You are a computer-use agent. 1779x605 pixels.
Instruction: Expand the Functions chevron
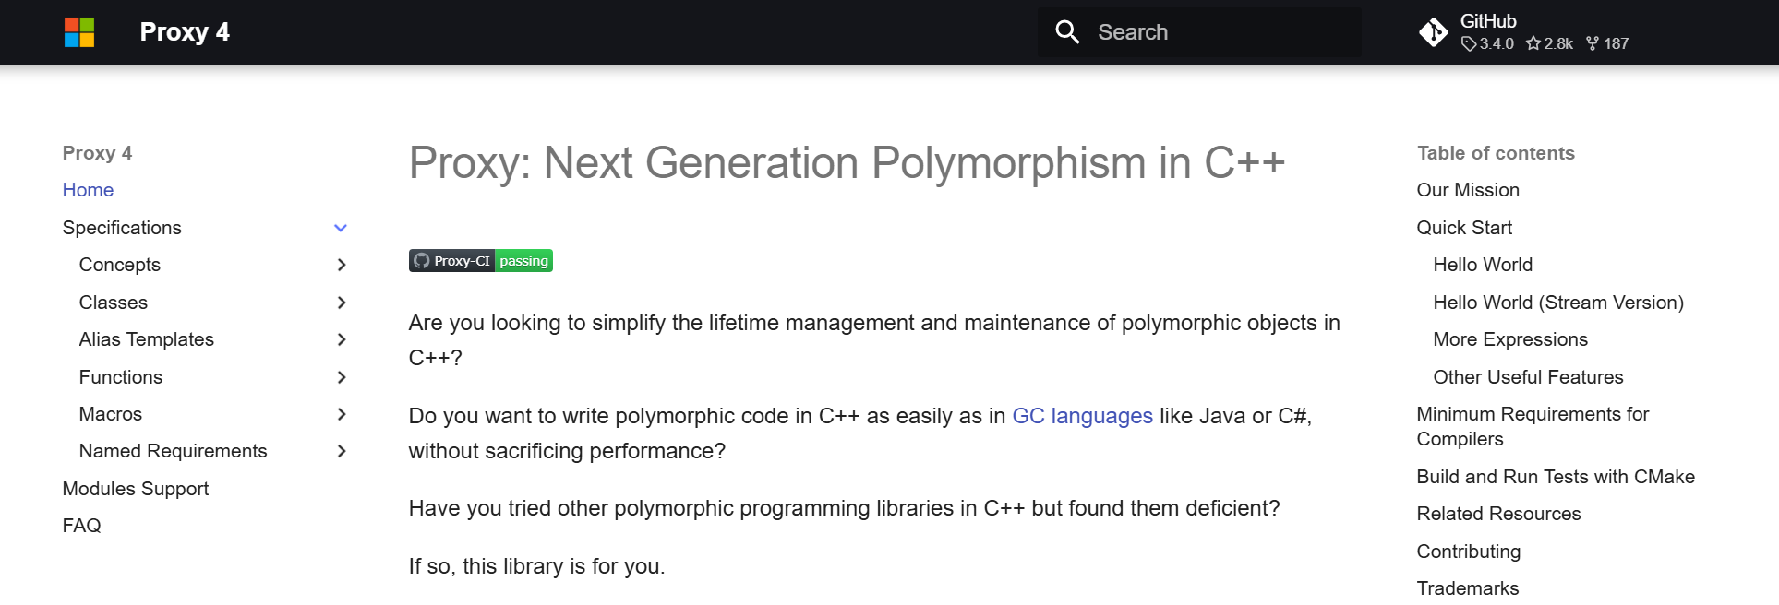341,377
